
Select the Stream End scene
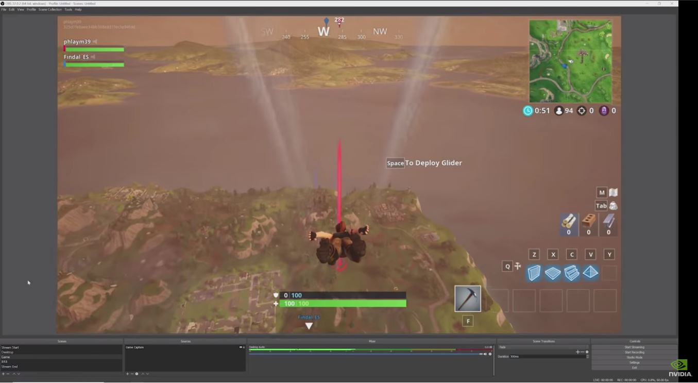tap(61, 367)
